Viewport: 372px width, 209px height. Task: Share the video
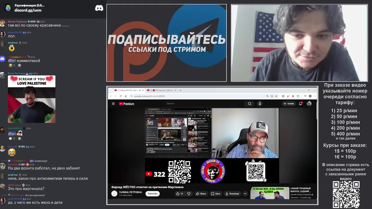[201, 194]
